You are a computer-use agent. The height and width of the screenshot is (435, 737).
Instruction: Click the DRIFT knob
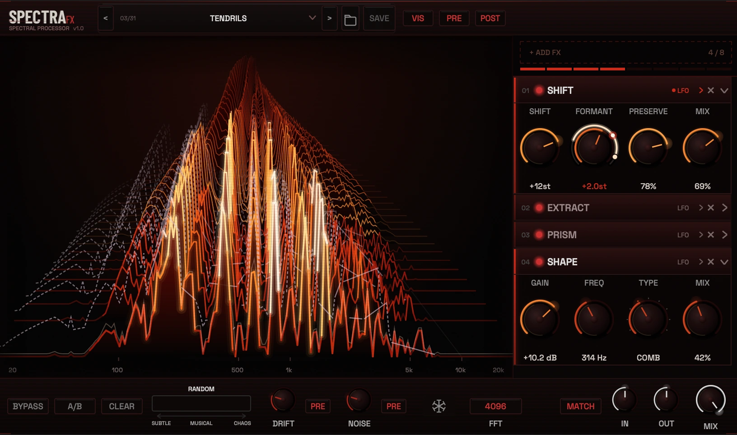pos(283,400)
